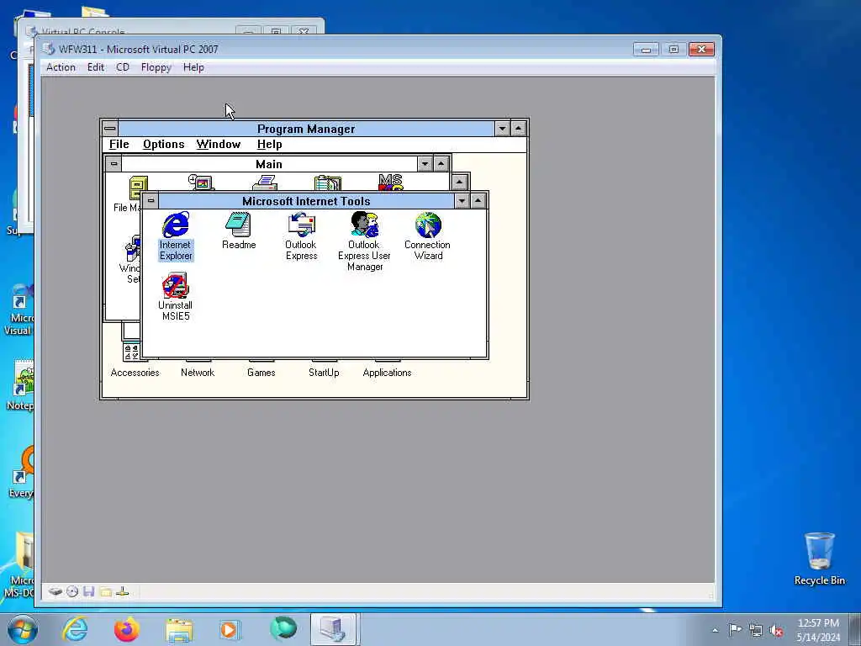Minimize the Microsoft Internet Tools group window
This screenshot has height=646, width=861.
(x=462, y=201)
